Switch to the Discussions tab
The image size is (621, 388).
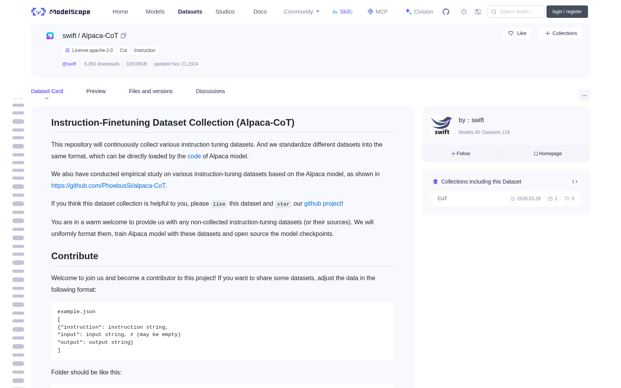(210, 91)
